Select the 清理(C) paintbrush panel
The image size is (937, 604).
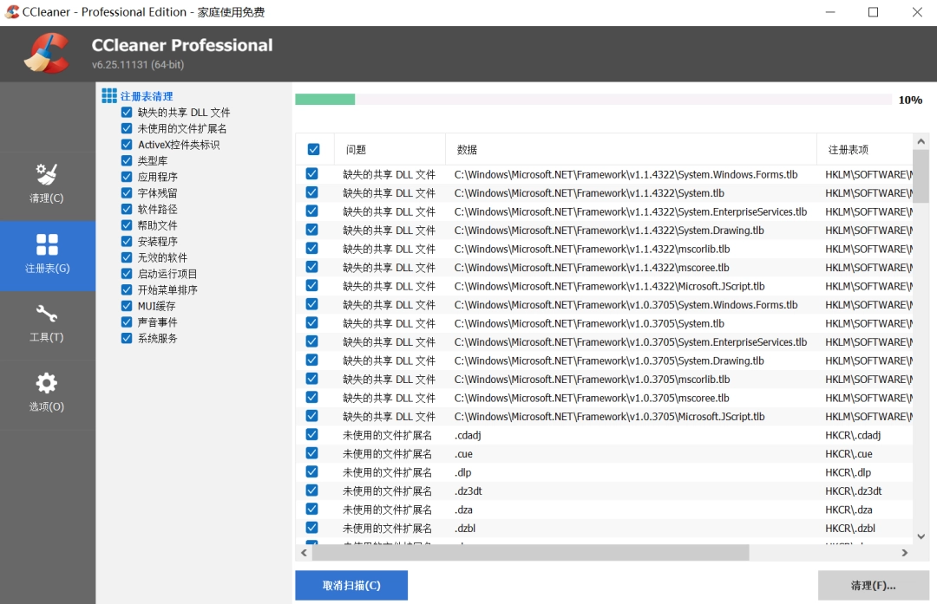click(48, 186)
